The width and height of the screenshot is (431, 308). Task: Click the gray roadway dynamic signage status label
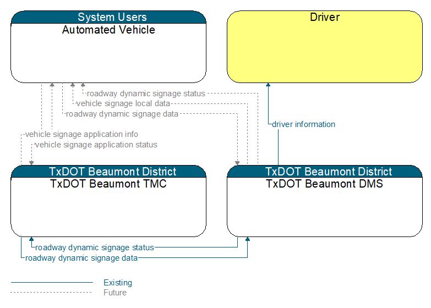point(146,94)
